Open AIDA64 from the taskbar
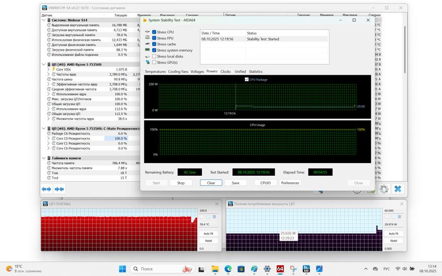 pos(280,269)
